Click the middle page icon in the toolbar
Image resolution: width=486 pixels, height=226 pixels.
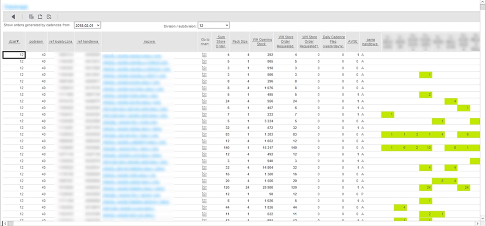(x=40, y=17)
